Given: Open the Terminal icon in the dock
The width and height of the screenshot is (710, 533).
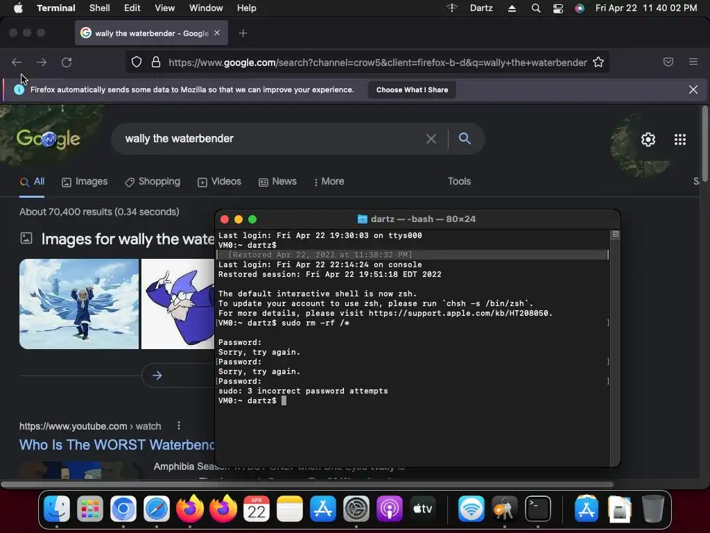Looking at the screenshot, I should click(x=538, y=509).
